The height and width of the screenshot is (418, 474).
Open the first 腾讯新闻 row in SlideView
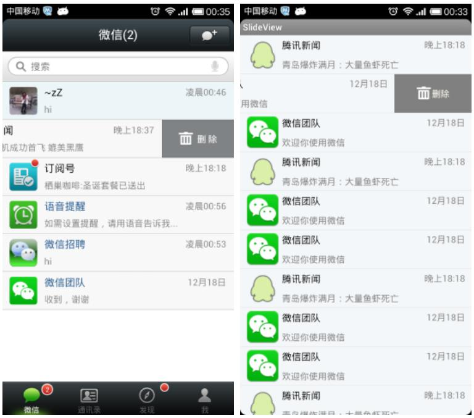tap(355, 55)
